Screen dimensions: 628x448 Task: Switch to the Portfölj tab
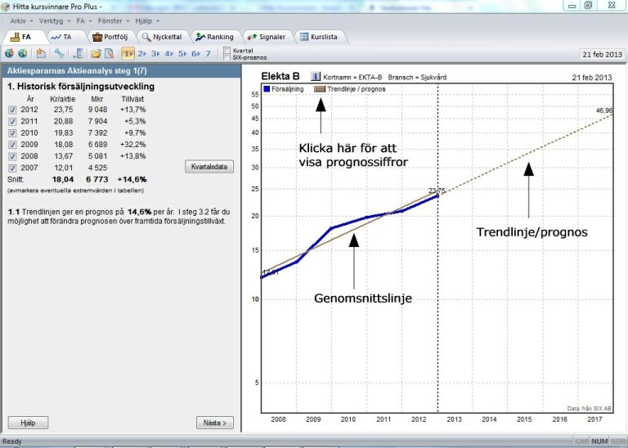(x=112, y=37)
